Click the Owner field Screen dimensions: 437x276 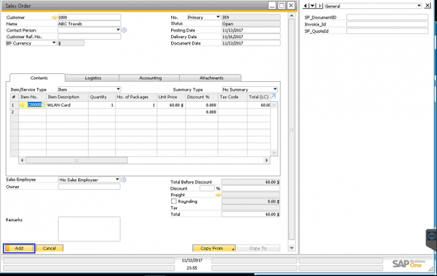click(x=89, y=187)
